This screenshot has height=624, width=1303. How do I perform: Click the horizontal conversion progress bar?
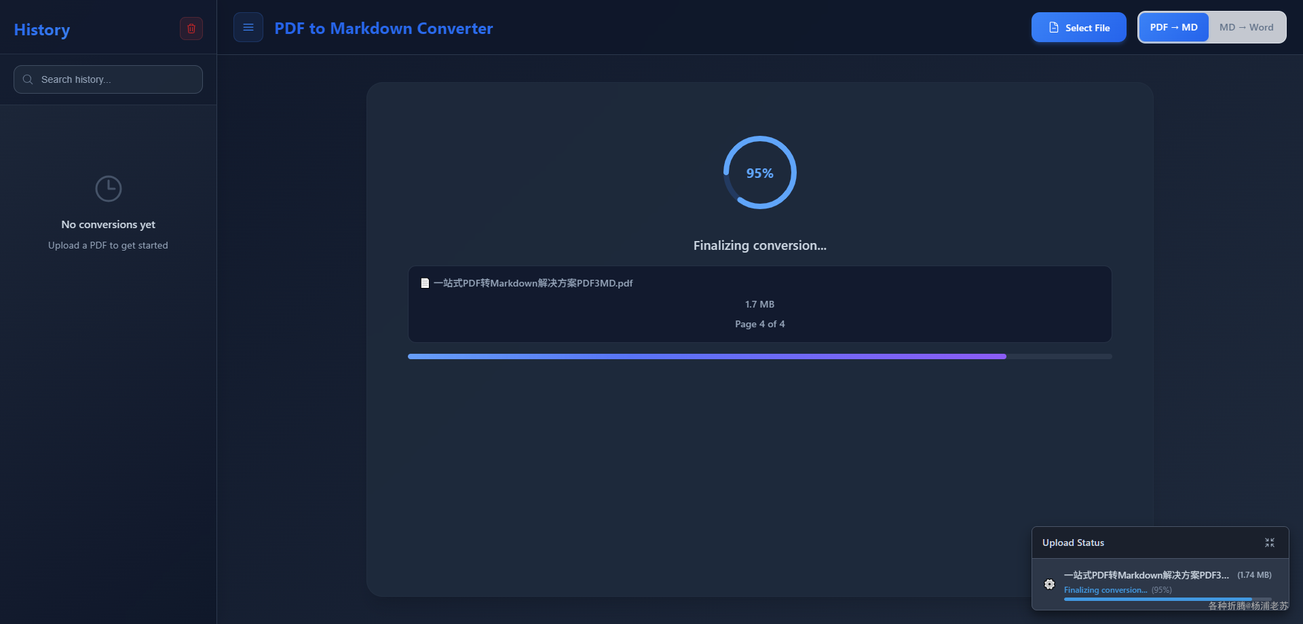click(760, 356)
